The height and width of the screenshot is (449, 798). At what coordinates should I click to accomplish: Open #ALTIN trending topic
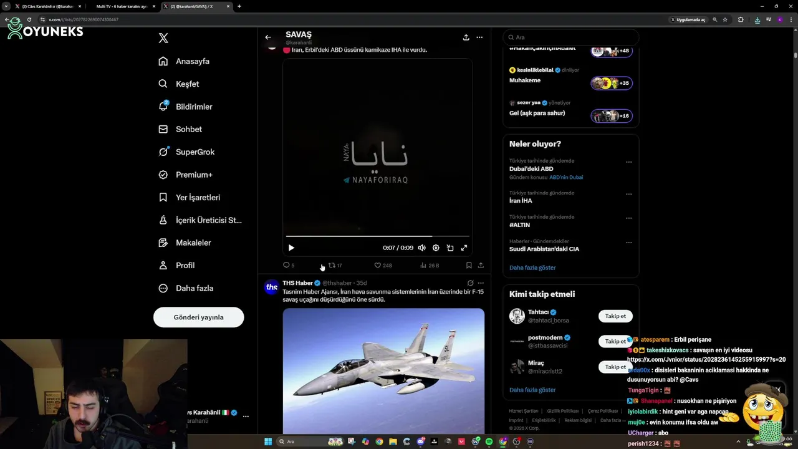point(519,225)
